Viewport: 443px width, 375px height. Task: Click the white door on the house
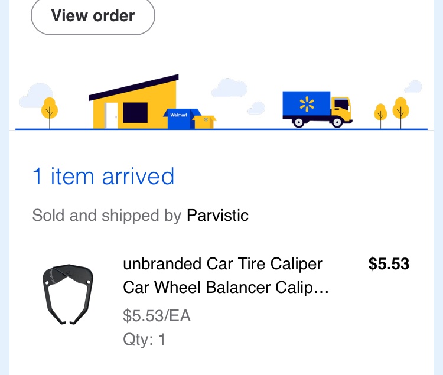tap(112, 115)
